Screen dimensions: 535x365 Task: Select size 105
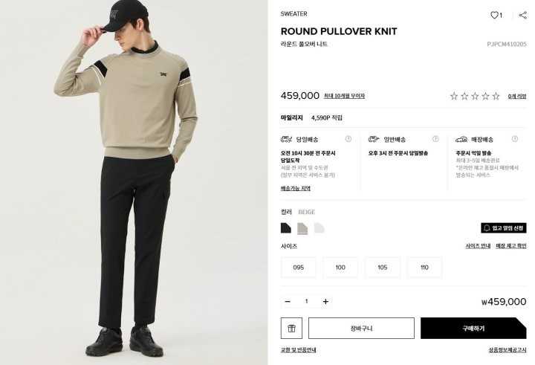pos(383,268)
